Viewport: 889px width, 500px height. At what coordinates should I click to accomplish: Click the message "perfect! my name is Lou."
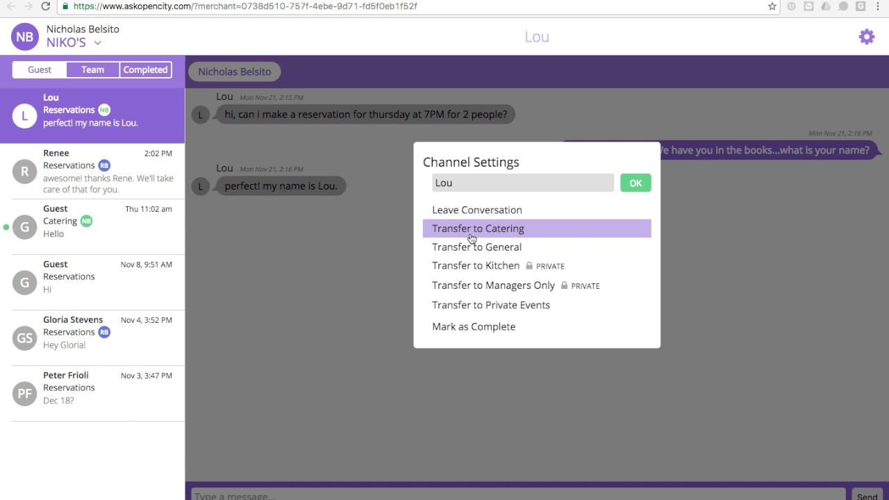(281, 185)
